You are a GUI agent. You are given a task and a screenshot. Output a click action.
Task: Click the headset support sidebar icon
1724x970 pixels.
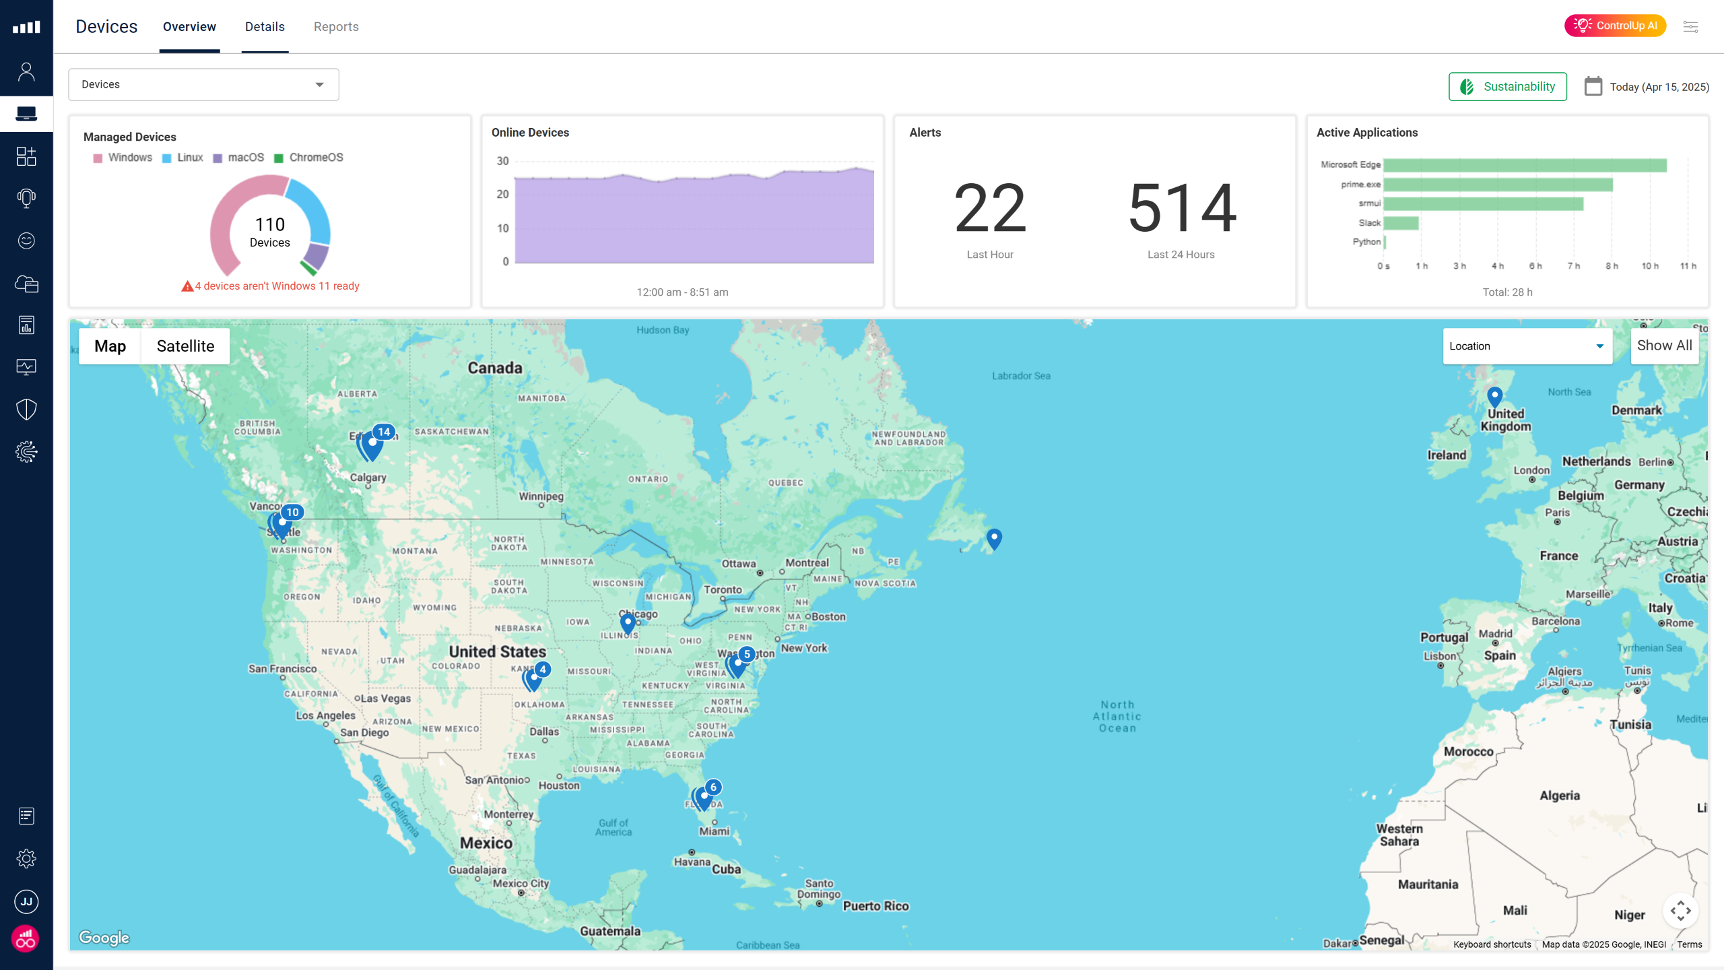(x=26, y=198)
